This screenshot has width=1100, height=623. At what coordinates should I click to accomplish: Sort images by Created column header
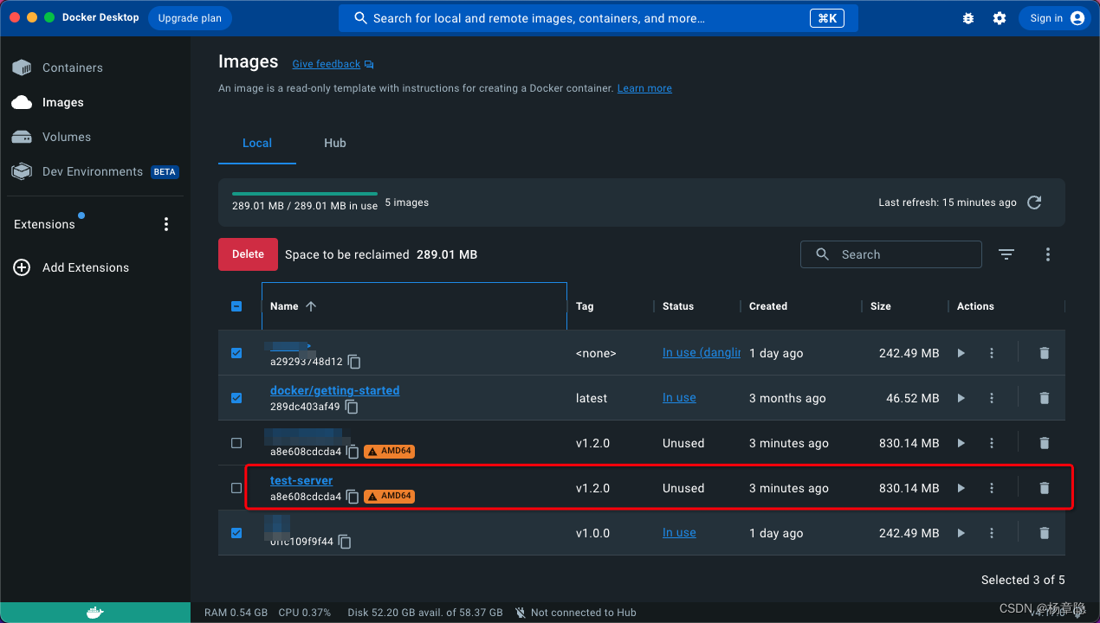768,306
